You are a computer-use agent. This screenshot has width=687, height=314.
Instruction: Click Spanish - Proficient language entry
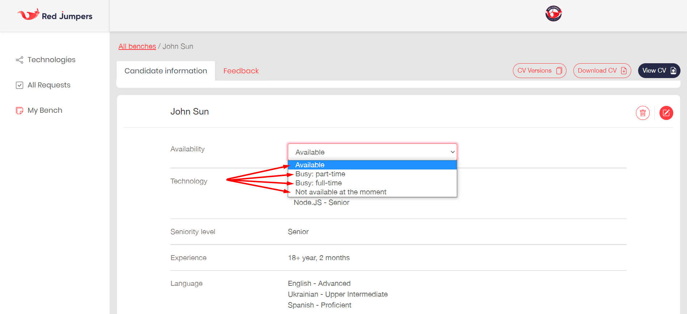[x=320, y=305]
